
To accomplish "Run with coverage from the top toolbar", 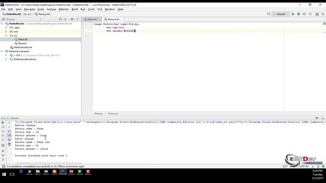I will tap(304, 14).
